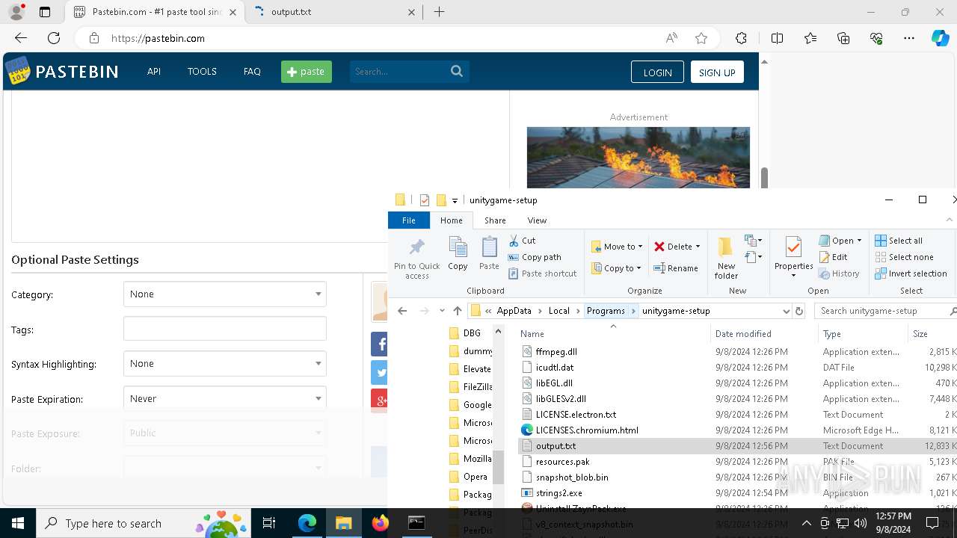
Task: Click Pin to Quick access in Explorer
Action: [x=417, y=258]
